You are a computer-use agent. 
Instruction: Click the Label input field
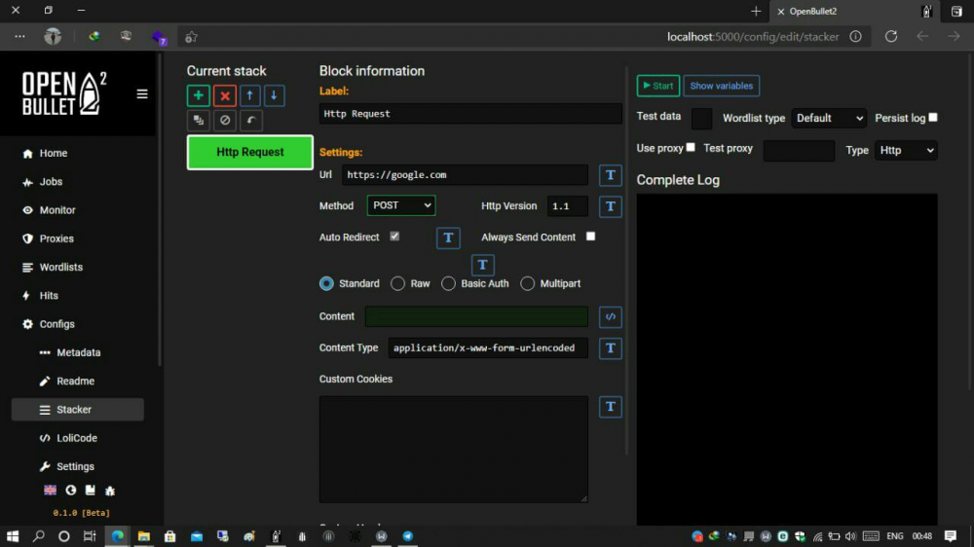(x=470, y=114)
